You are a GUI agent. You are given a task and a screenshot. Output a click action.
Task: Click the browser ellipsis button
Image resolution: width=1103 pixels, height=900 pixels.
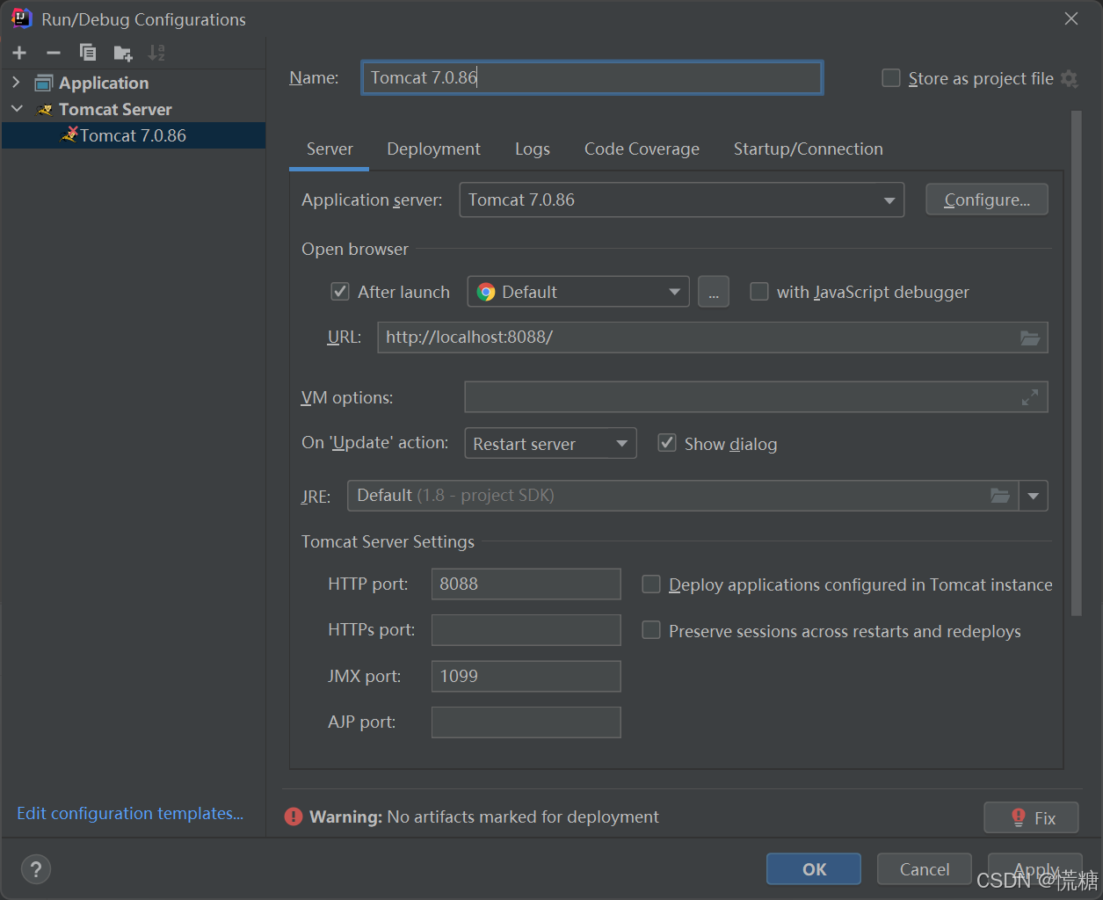coord(714,292)
